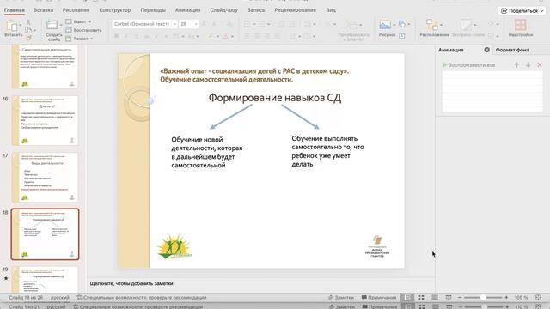This screenshot has height=309, width=550.
Task: Click zoom in plus icon
Action: coord(506,298)
